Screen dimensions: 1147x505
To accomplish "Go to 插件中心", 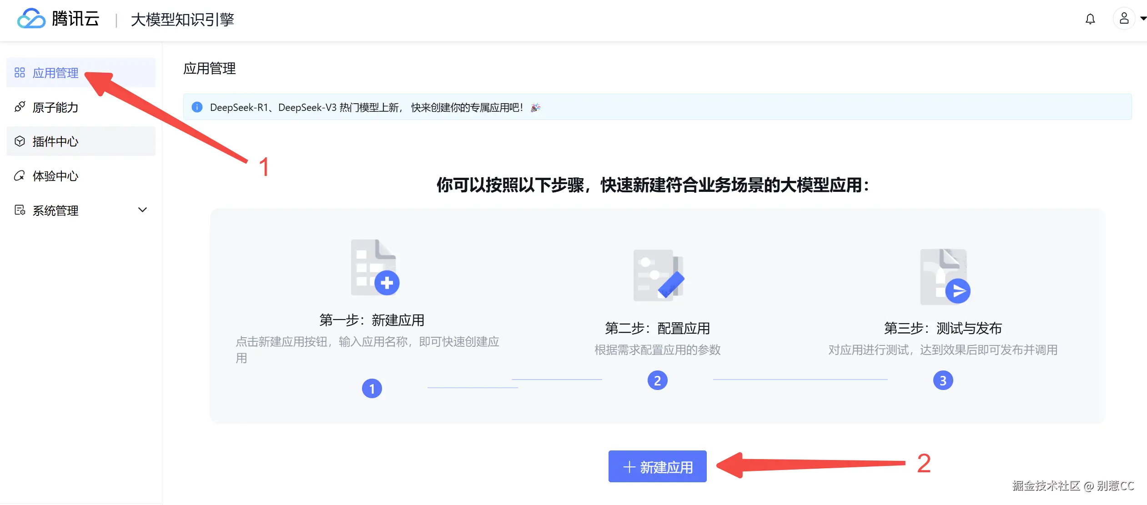I will pyautogui.click(x=55, y=141).
